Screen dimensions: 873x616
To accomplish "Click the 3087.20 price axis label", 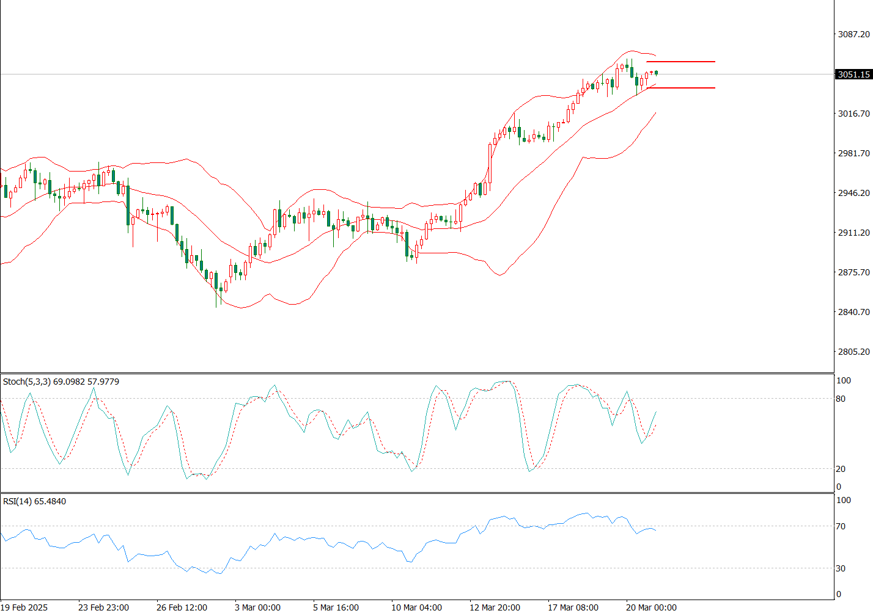I will coord(853,34).
